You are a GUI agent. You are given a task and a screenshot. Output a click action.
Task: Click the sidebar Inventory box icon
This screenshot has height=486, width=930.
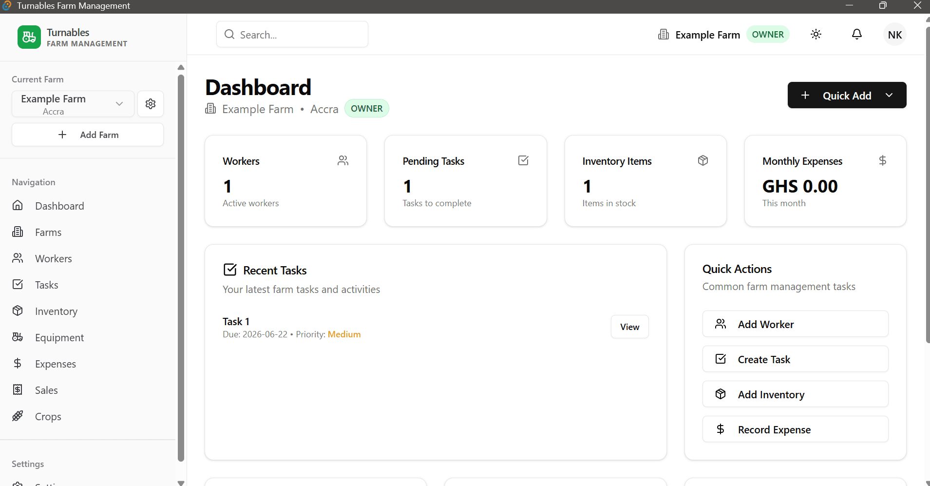[x=18, y=311]
